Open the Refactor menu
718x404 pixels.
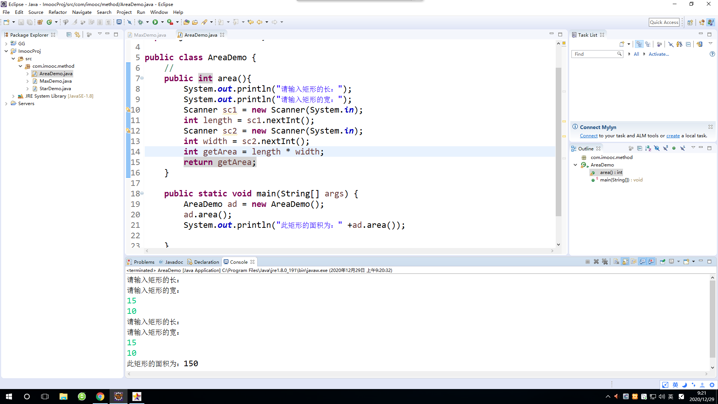[58, 12]
